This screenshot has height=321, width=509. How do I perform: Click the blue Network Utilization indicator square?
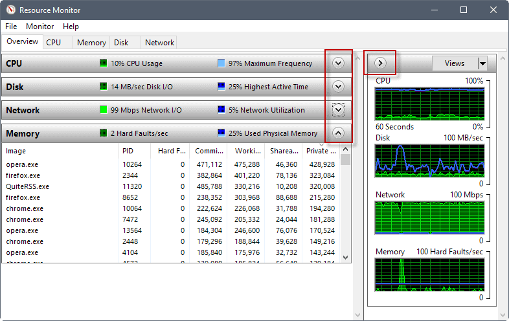coord(221,110)
